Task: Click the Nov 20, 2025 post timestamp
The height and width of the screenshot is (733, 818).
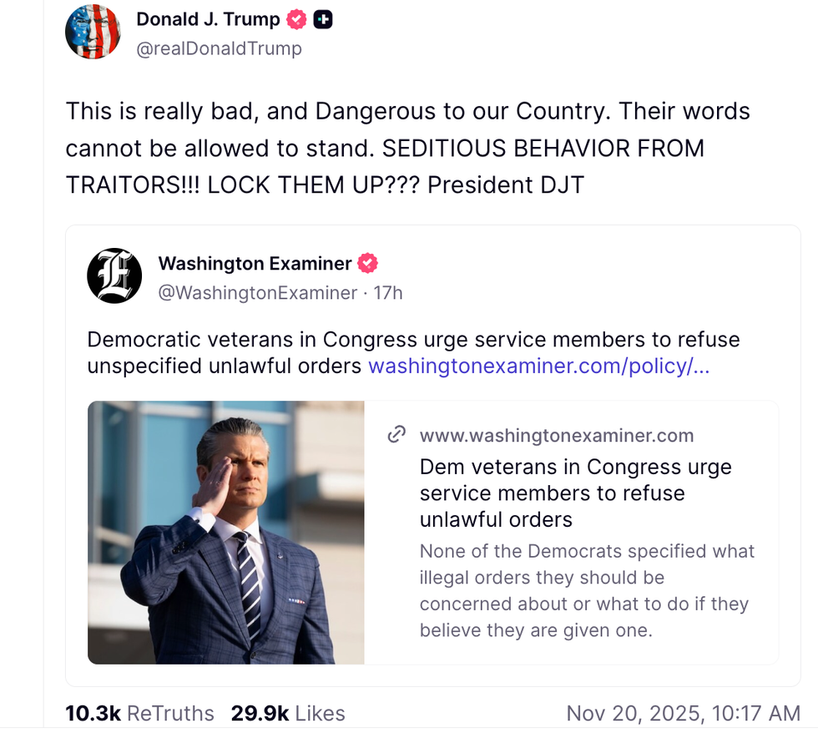Action: pos(683,714)
